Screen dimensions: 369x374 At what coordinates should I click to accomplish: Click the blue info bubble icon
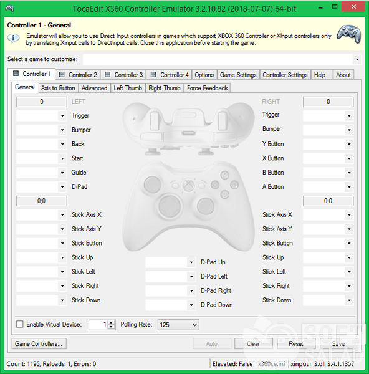13,38
